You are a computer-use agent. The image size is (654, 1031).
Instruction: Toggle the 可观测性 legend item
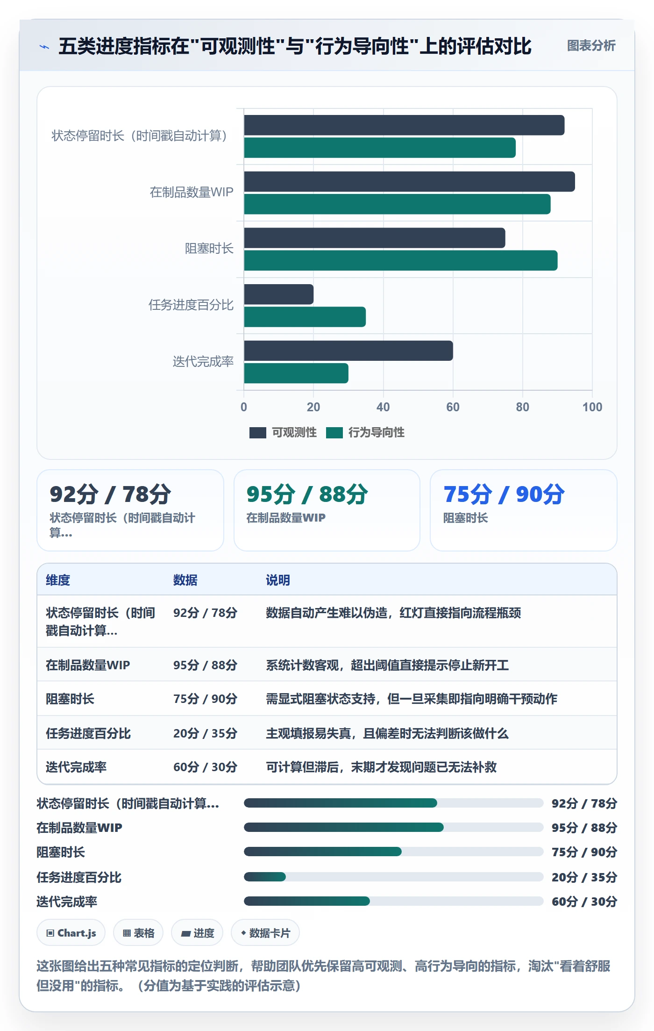pos(283,432)
